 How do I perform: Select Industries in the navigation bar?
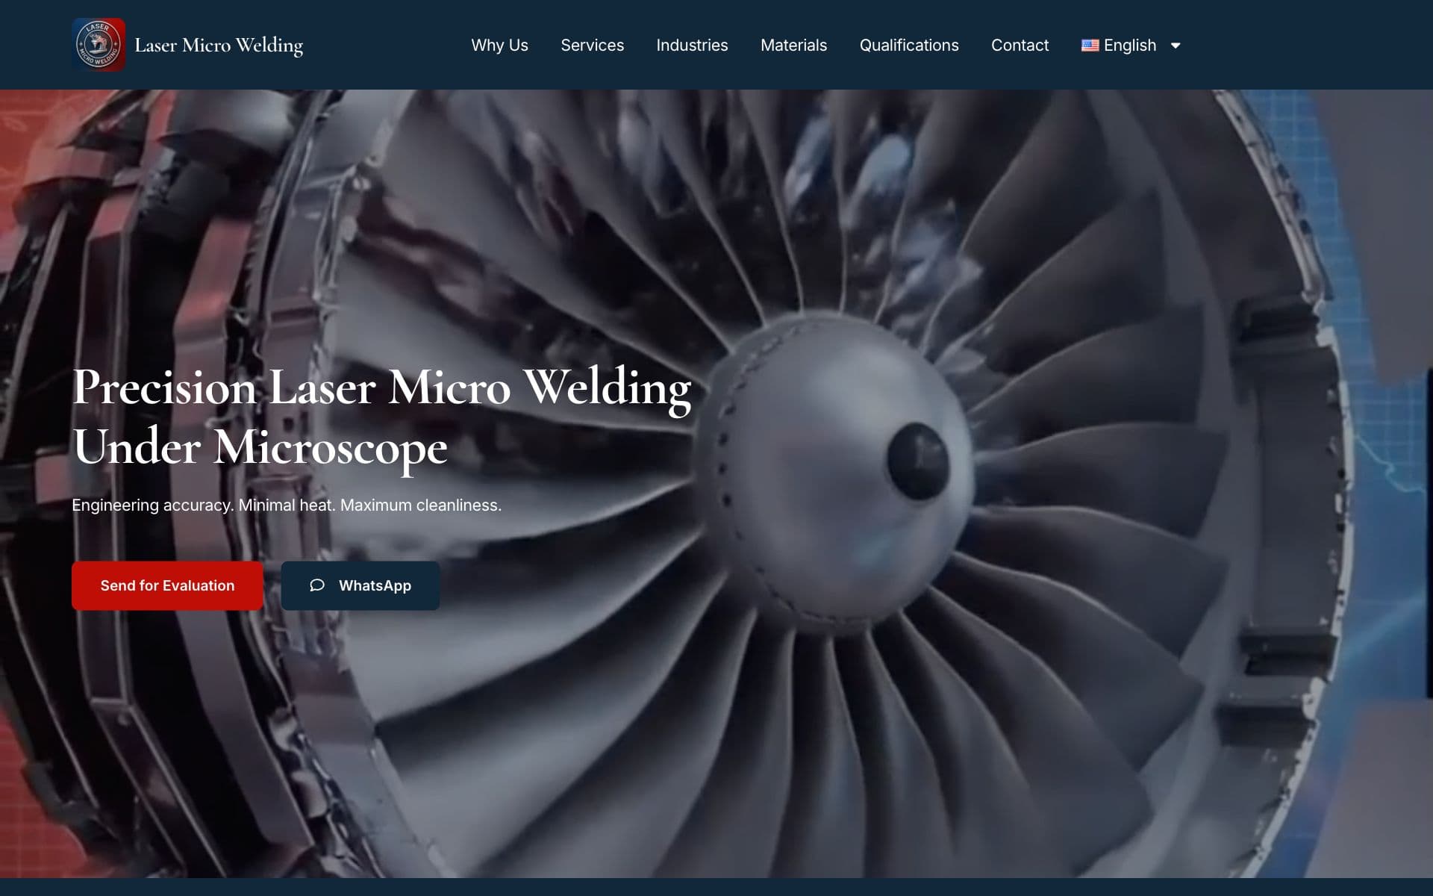692,46
